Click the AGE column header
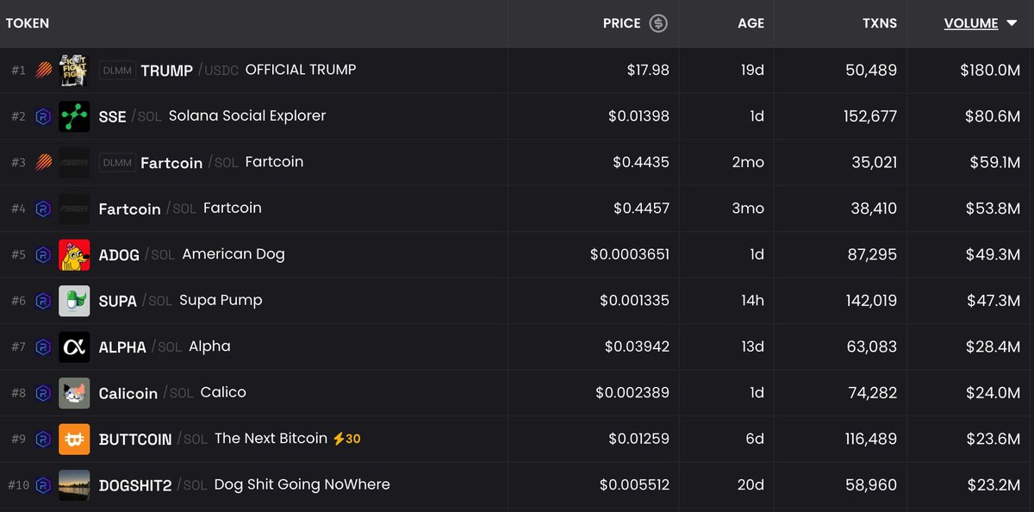Image resolution: width=1034 pixels, height=512 pixels. pyautogui.click(x=751, y=23)
